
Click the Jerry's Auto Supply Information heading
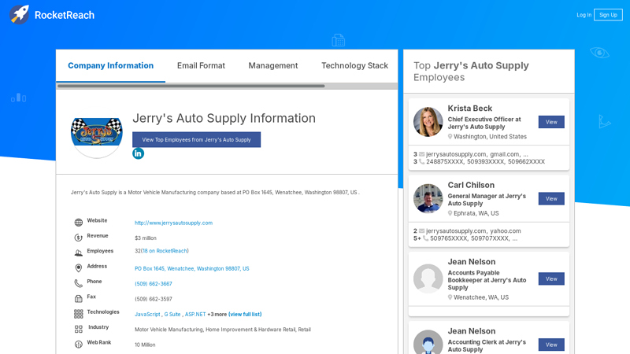click(224, 118)
